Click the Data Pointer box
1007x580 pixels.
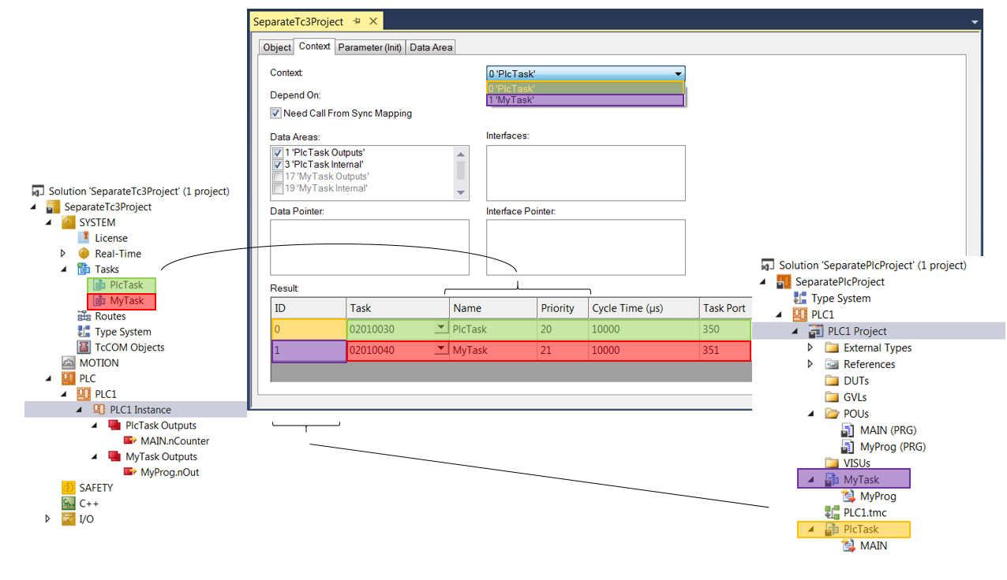[369, 247]
